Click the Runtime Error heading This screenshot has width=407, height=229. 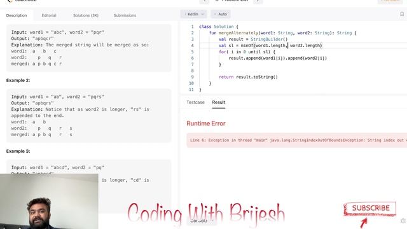206,123
